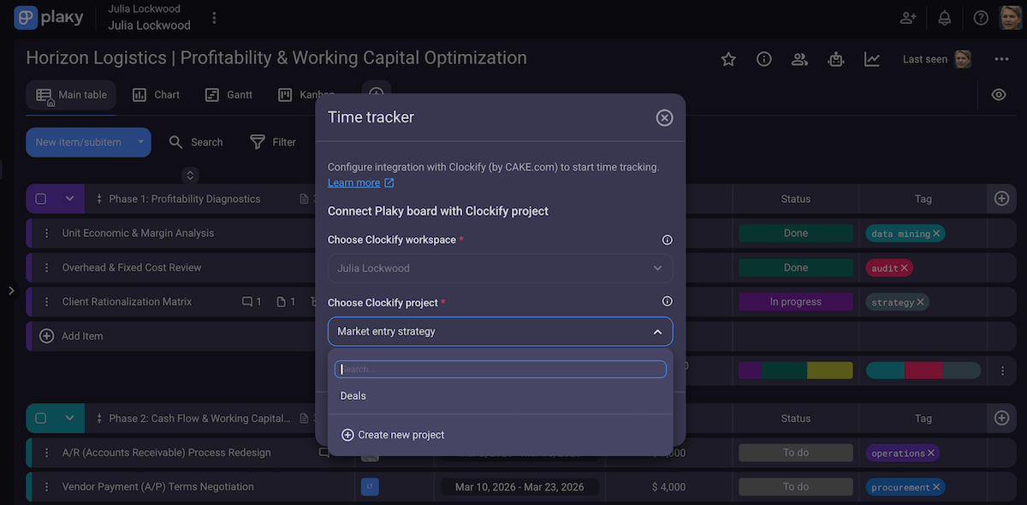Switch to the Gantt tab
This screenshot has height=505, width=1027.
[x=229, y=95]
